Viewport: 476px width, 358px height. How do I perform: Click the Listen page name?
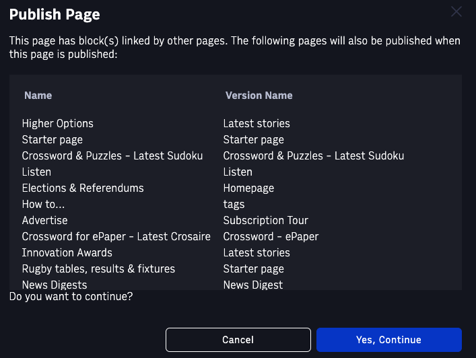[36, 172]
